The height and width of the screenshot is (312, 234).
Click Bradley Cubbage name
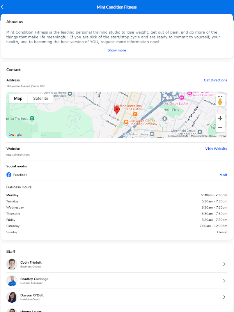pos(34,279)
